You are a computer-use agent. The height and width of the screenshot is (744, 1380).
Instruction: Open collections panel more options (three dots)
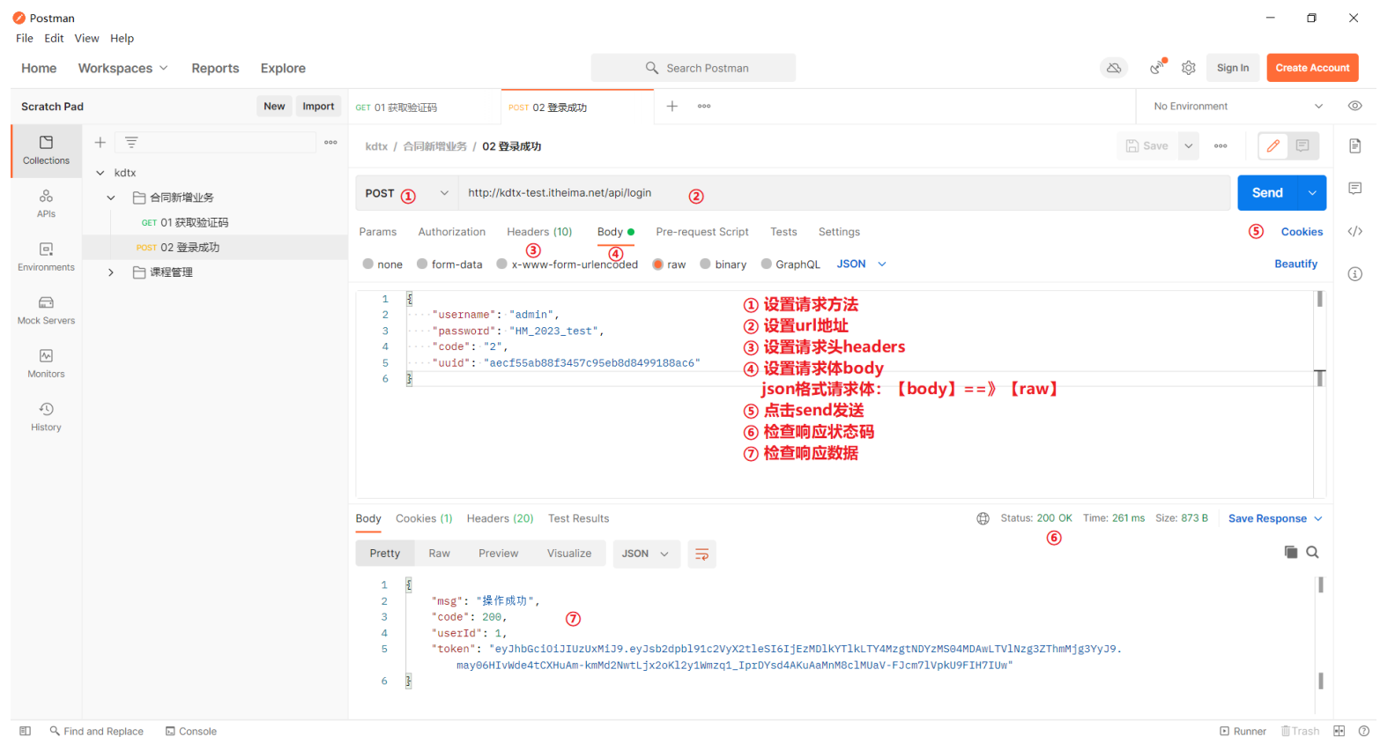coord(330,142)
